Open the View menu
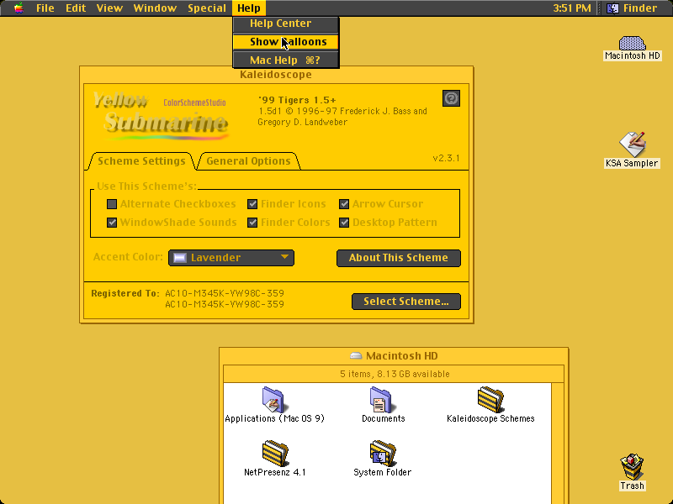 tap(109, 8)
